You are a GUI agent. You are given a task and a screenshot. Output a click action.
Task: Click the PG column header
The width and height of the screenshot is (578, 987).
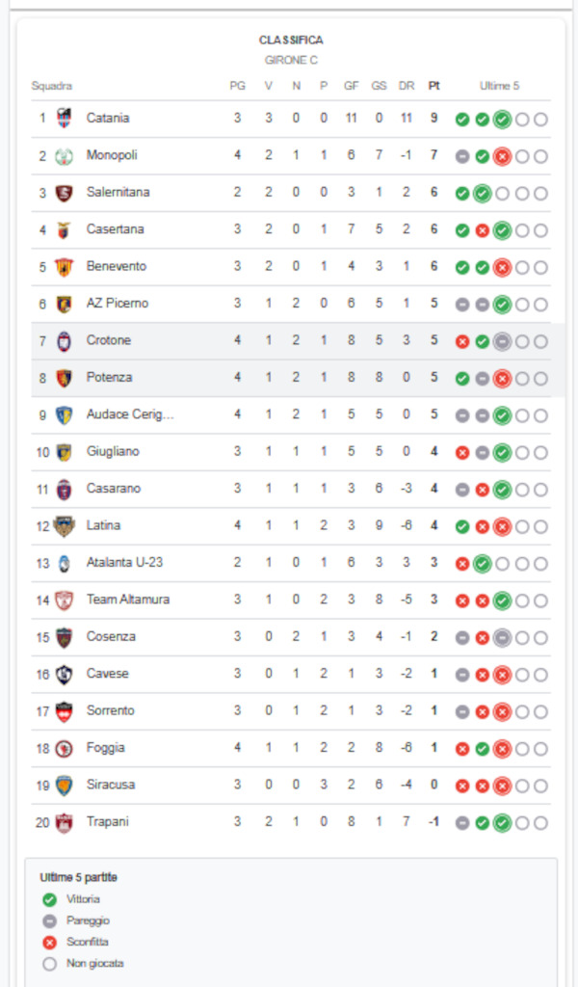click(238, 86)
